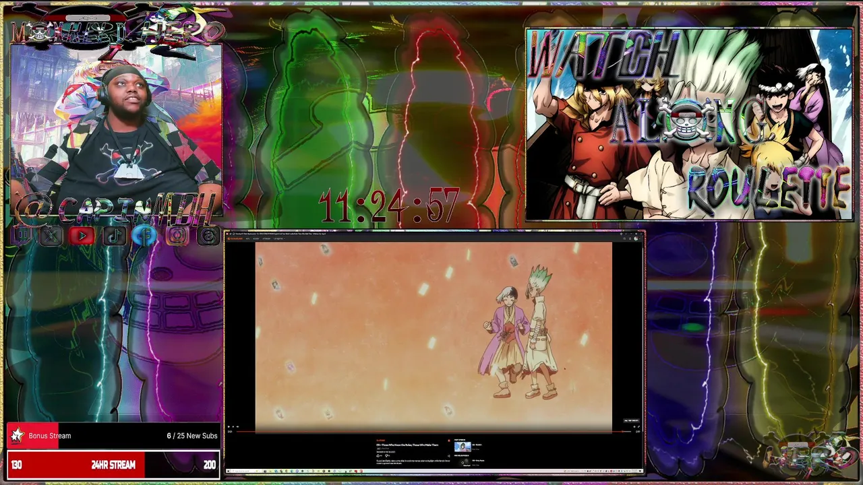
Task: Mute the video player volume icon
Action: (x=237, y=426)
